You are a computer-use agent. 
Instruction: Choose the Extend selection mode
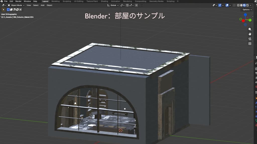coord(11,10)
